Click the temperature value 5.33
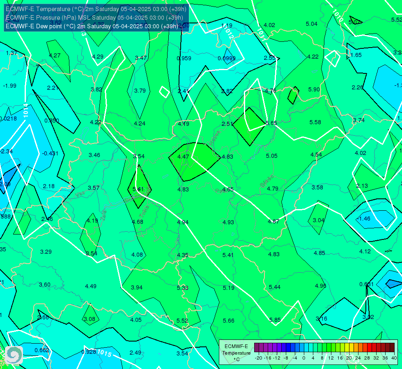 (183, 288)
